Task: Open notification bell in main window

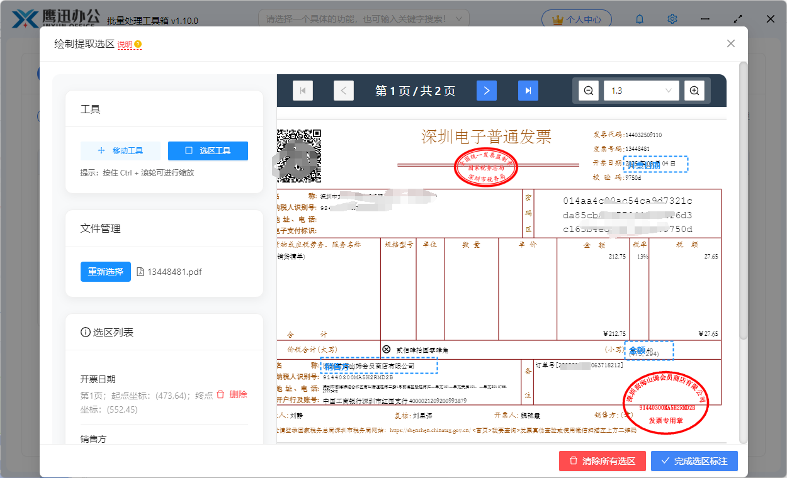Action: pyautogui.click(x=640, y=19)
